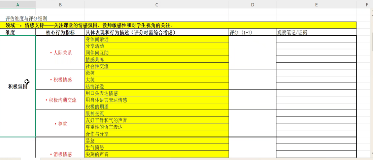
Task: Select the 评分 (1-7) header cell
Action: 252,33
